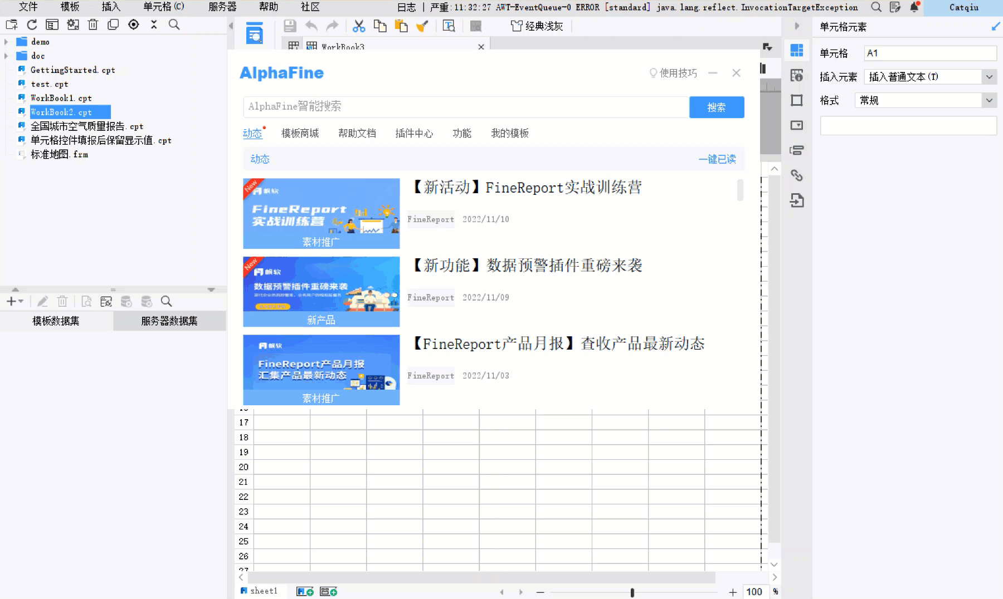Expand the demo folder

click(x=6, y=42)
